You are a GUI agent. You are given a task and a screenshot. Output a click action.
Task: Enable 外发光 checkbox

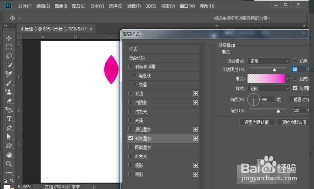click(131, 156)
